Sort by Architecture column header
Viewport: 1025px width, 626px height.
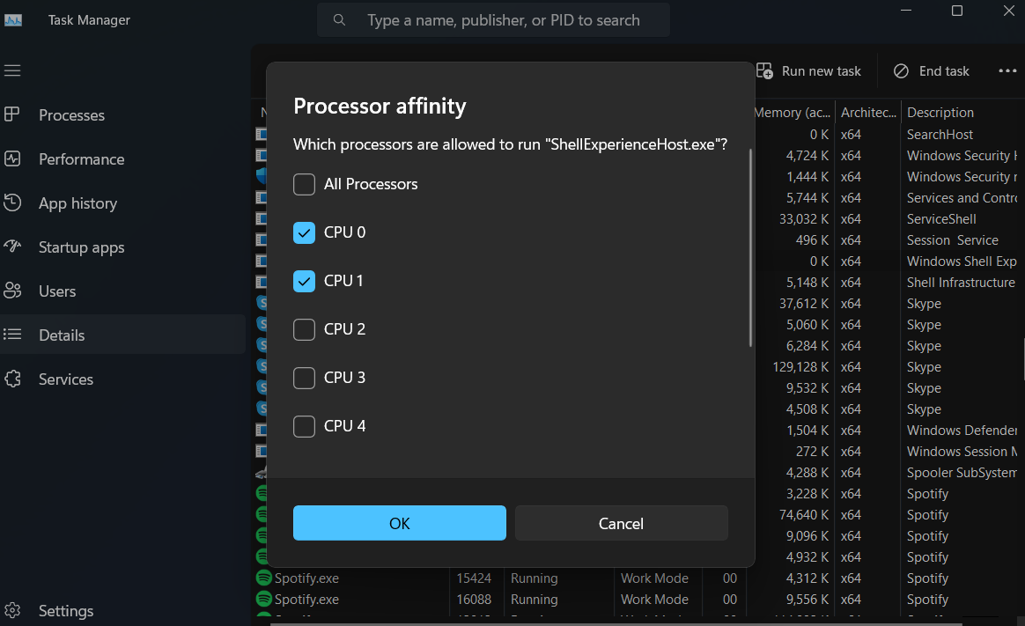(868, 113)
